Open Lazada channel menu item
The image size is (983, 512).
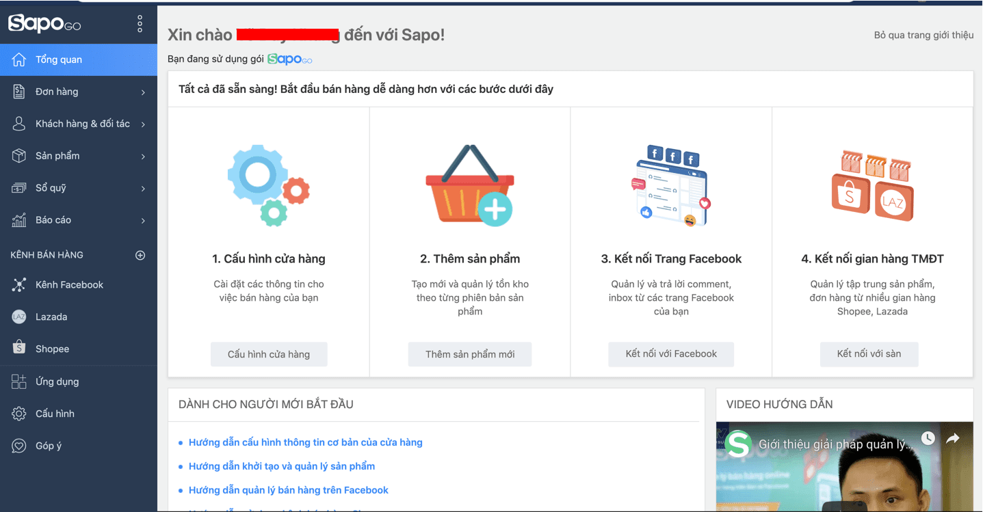click(79, 317)
